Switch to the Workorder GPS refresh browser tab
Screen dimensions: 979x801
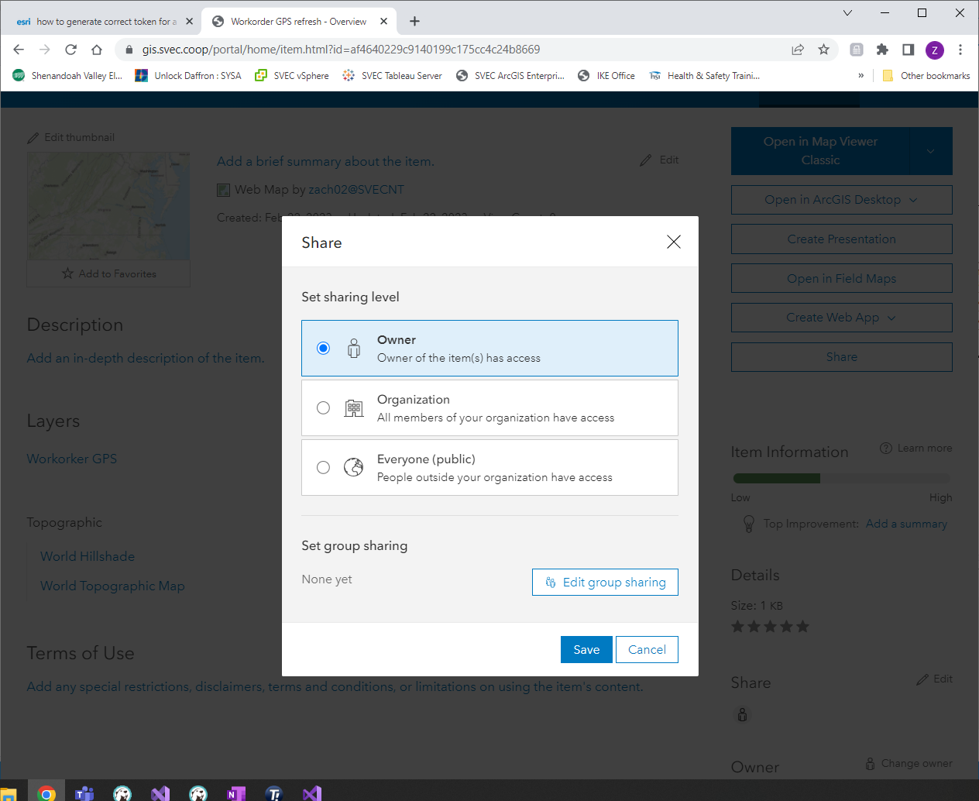[299, 21]
